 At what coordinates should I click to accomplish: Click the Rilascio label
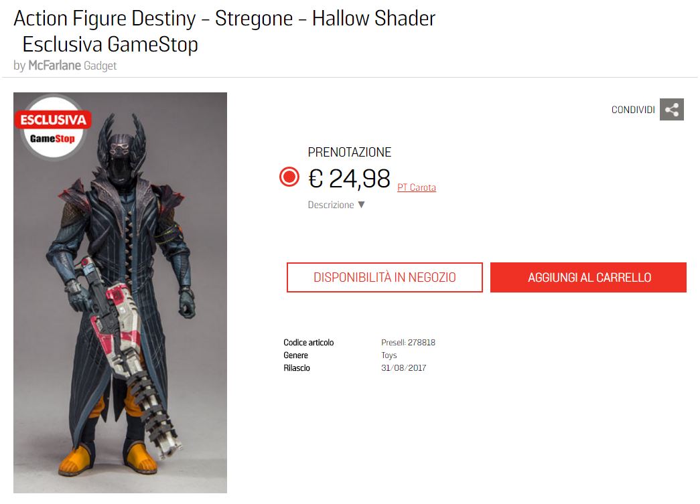(297, 368)
